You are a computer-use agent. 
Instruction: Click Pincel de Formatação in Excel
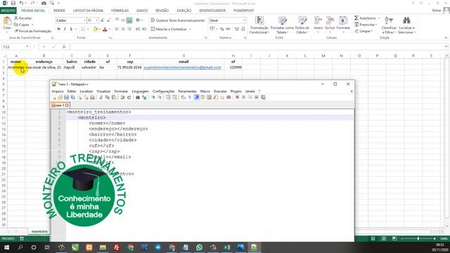tap(32, 31)
